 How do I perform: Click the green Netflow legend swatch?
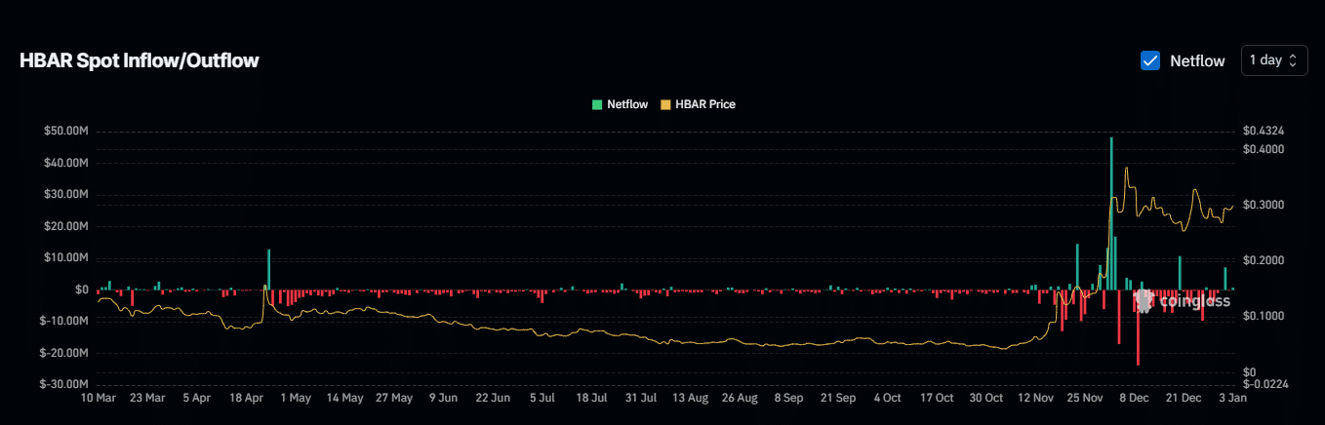pos(597,104)
